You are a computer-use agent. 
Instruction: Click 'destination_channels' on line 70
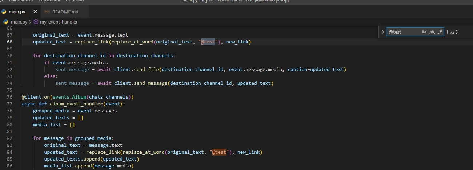pyautogui.click(x=145, y=56)
